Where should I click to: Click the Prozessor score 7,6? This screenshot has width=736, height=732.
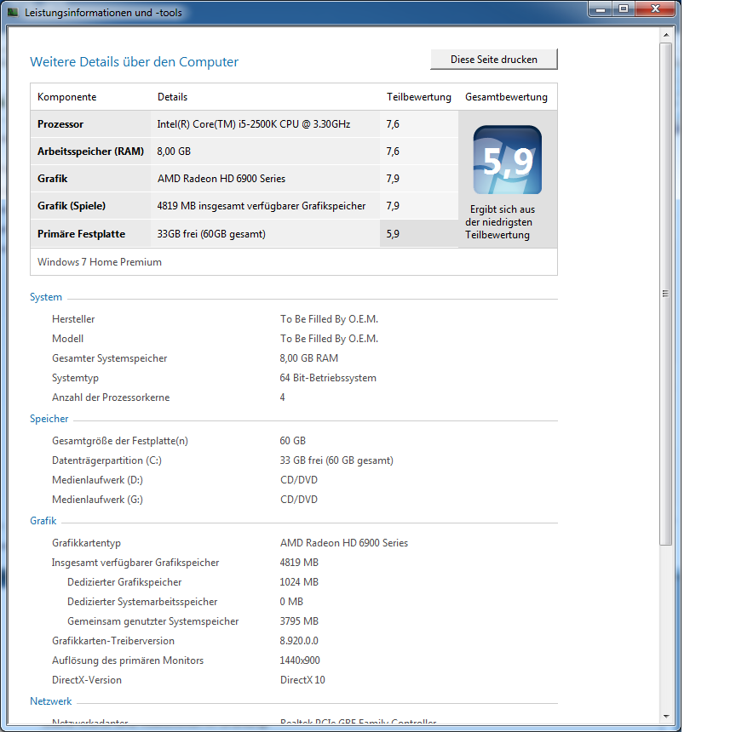pyautogui.click(x=393, y=124)
